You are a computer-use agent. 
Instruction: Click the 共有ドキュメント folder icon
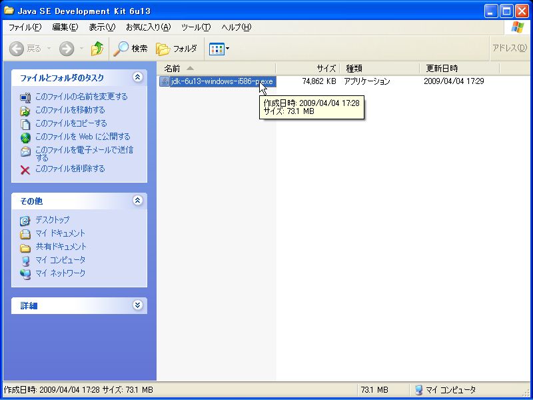(25, 247)
